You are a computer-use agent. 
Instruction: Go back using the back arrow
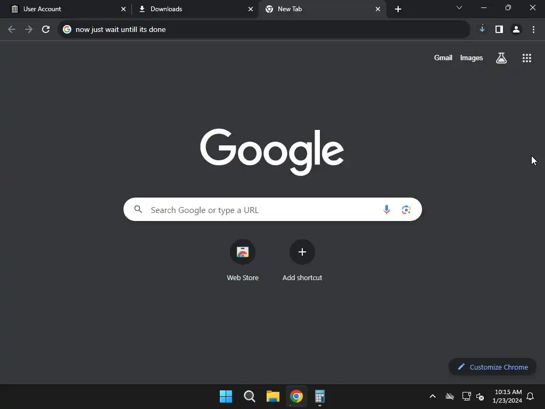(x=12, y=30)
